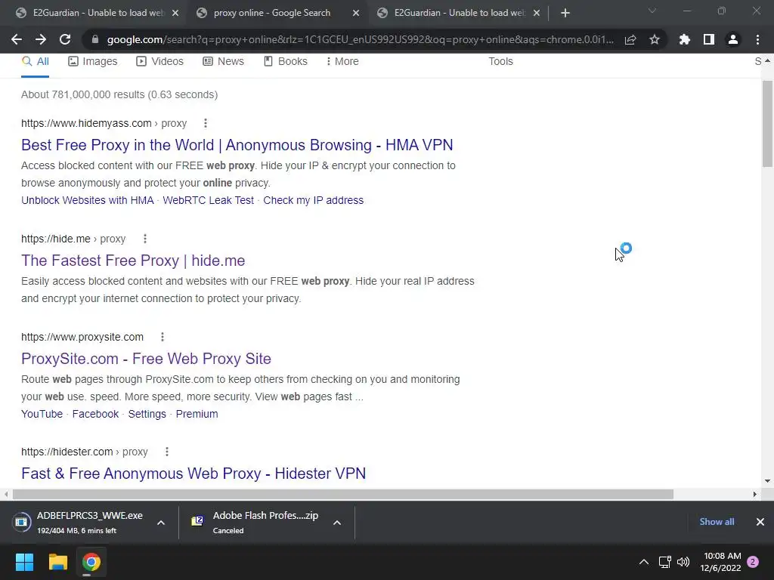Open the Settings sitelink under ProxySite
Screen dimensions: 774x580
coord(147,414)
